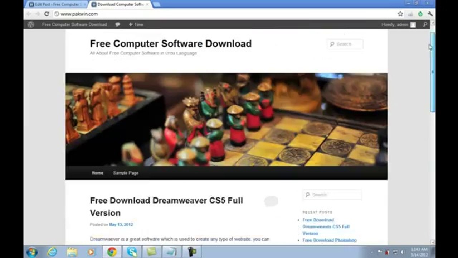Open the Dreamweaver CS5 link under Recent Posts
This screenshot has width=458, height=258.
click(x=326, y=226)
